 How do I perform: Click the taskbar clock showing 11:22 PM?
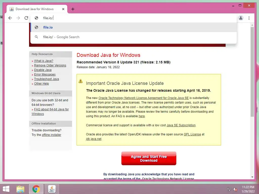[x=248, y=189]
